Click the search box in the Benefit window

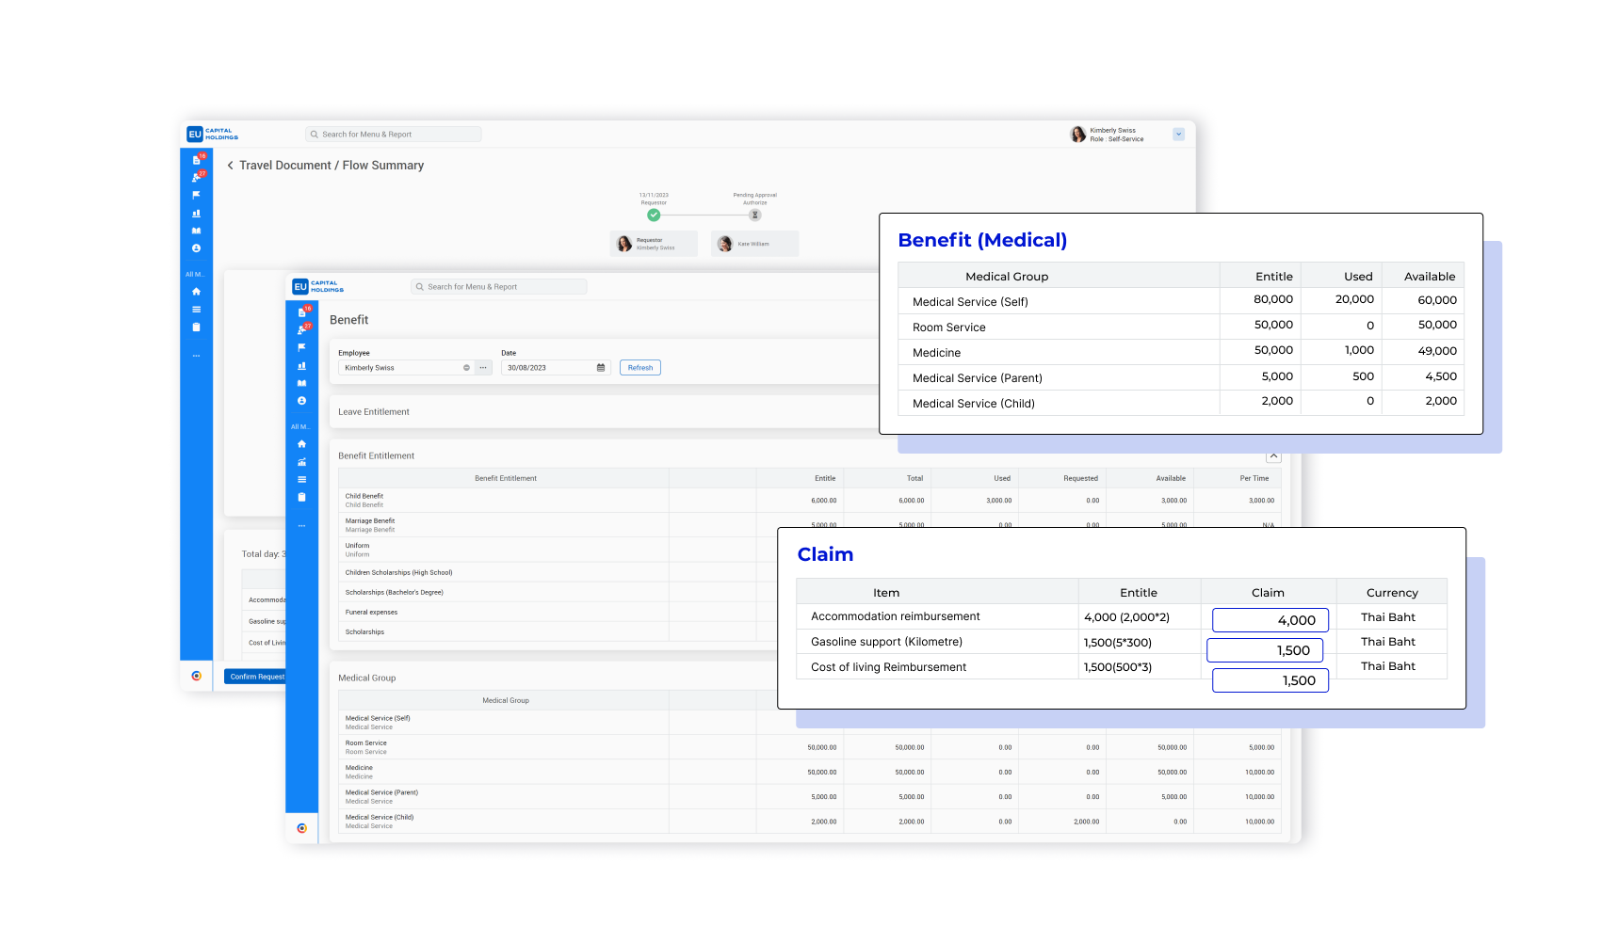click(x=499, y=287)
